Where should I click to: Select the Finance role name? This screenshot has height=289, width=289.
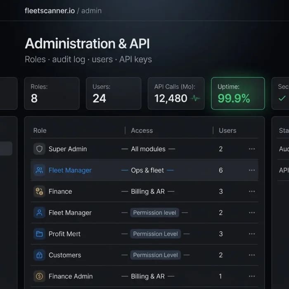60,191
